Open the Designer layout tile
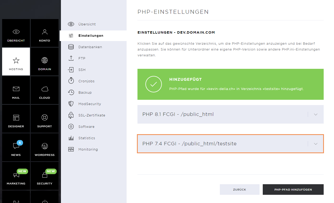This screenshot has height=203, width=334. 16,119
